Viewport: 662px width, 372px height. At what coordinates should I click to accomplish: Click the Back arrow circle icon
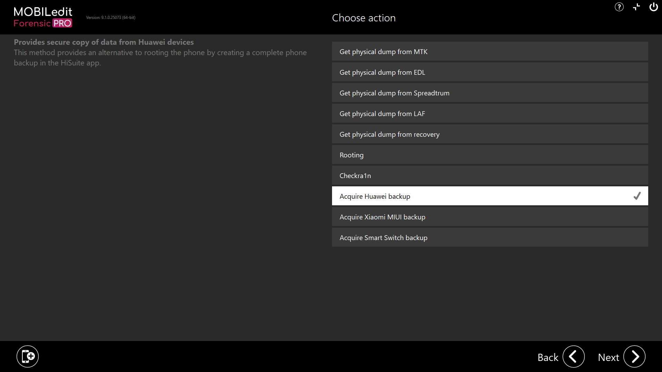click(573, 356)
